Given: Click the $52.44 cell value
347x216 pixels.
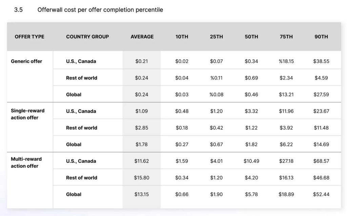Looking at the screenshot, I should click(x=321, y=194).
